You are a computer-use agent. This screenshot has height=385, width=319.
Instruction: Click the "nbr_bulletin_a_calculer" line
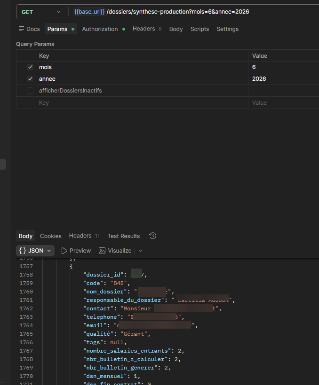(132, 359)
